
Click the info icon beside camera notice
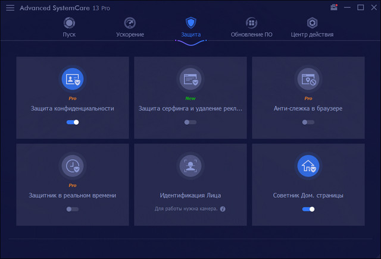coord(223,209)
